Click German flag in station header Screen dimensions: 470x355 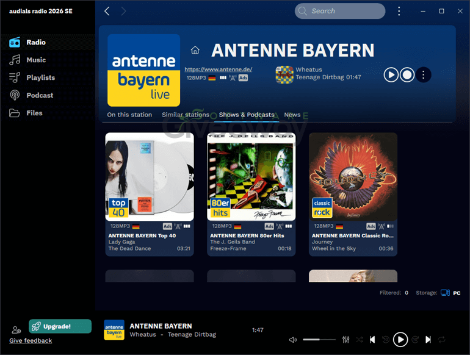click(212, 78)
